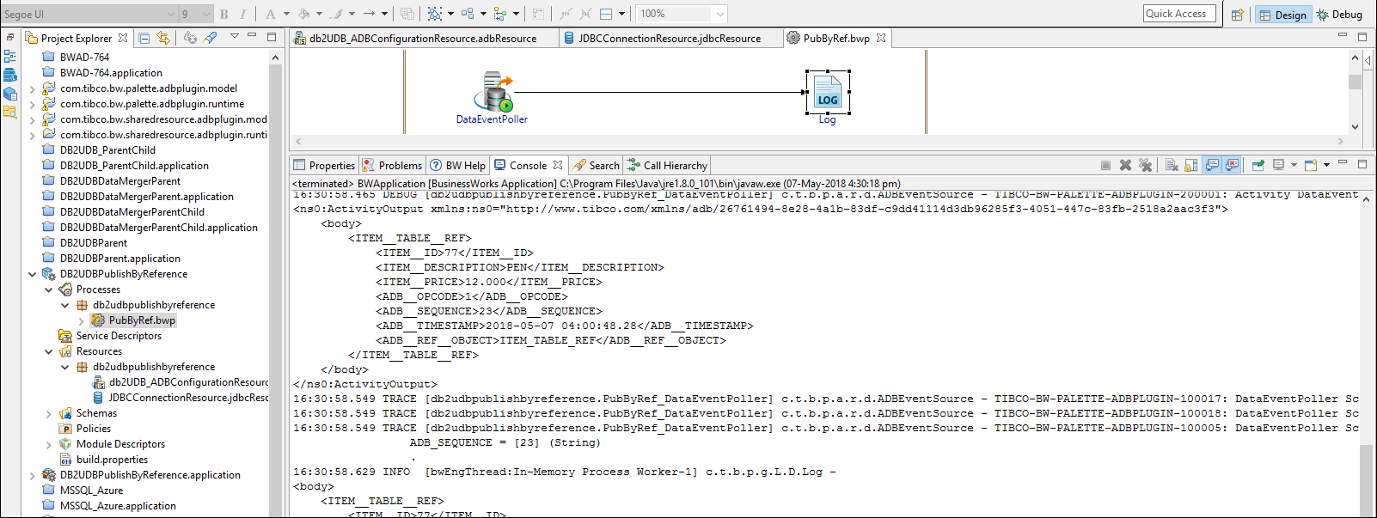Image resolution: width=1377 pixels, height=518 pixels.
Task: Click the Display Selected Console icon
Action: pyautogui.click(x=1279, y=165)
